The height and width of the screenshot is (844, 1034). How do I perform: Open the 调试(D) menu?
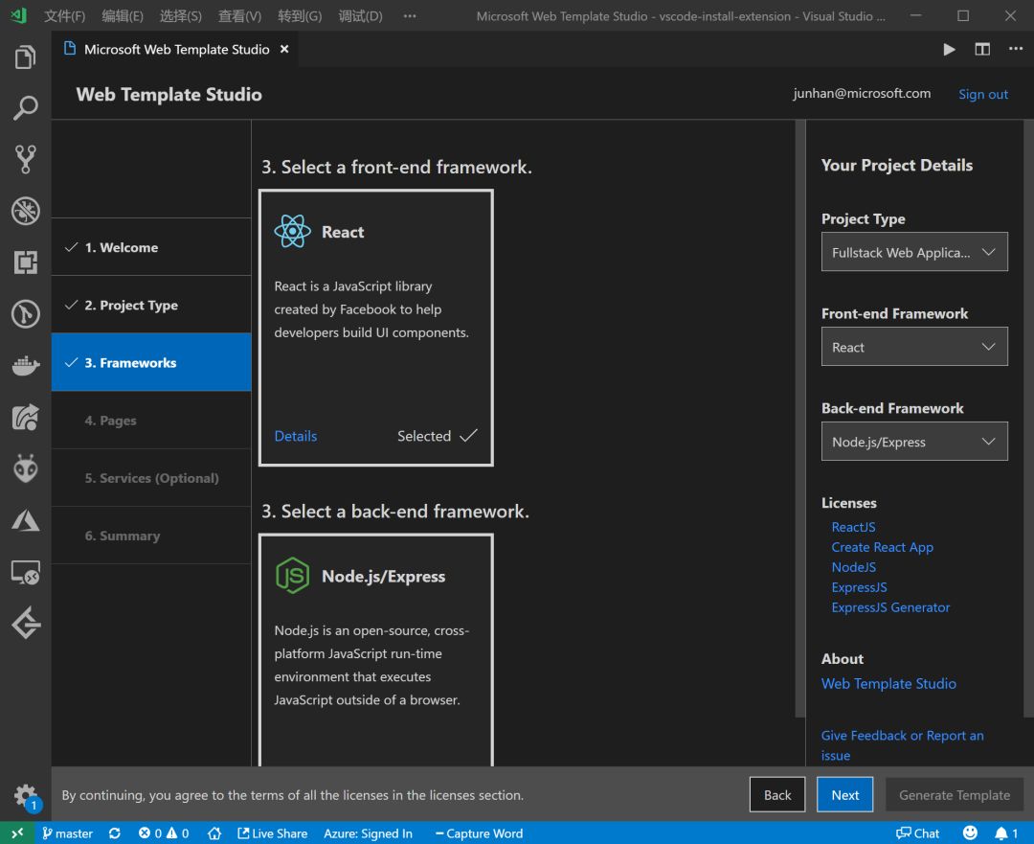coord(360,16)
